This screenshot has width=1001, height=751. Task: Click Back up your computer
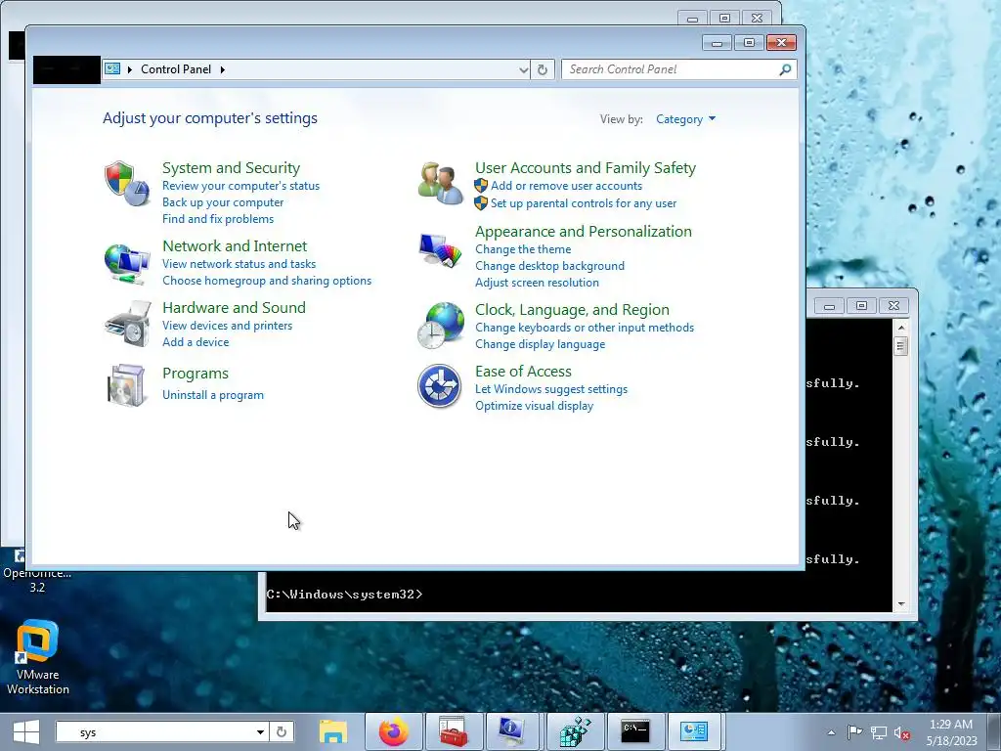(x=223, y=202)
